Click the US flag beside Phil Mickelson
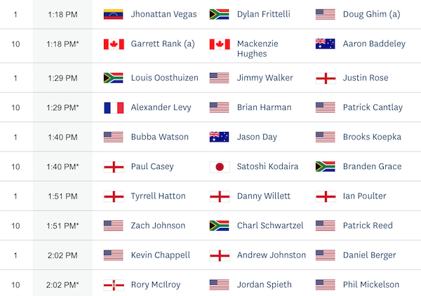 [325, 285]
